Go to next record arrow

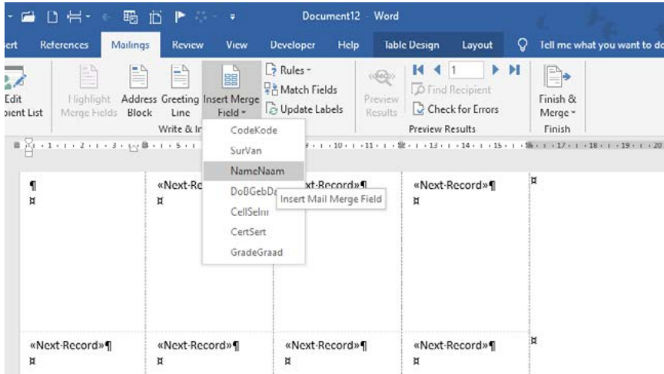pos(495,70)
